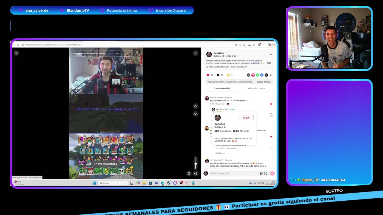Screen dimensions: 383x215
Task: Select the ana_valverde overlay label
Action: 37,10
